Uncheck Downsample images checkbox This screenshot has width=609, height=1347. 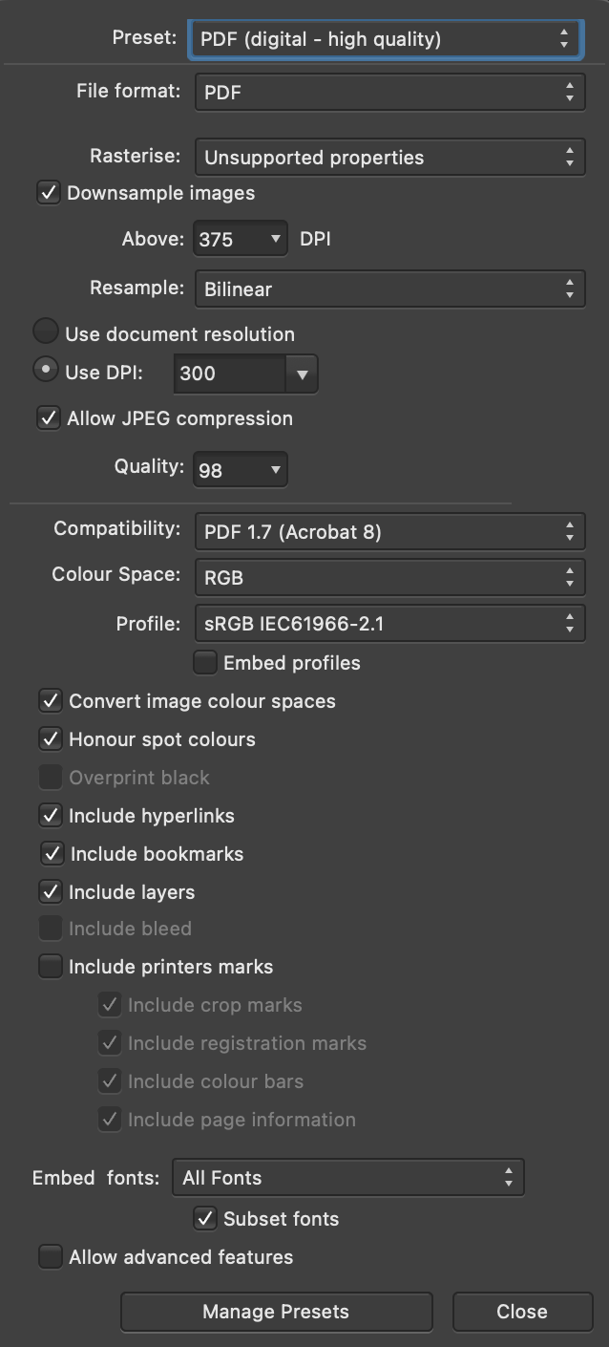coord(49,193)
